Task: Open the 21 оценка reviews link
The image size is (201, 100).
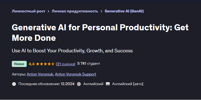Action: [66, 64]
